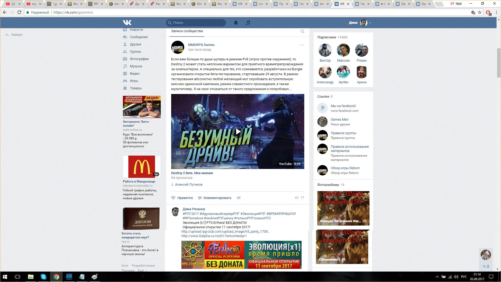
Task: Open the Обновления 1.45 photo album
Action: tap(342, 247)
